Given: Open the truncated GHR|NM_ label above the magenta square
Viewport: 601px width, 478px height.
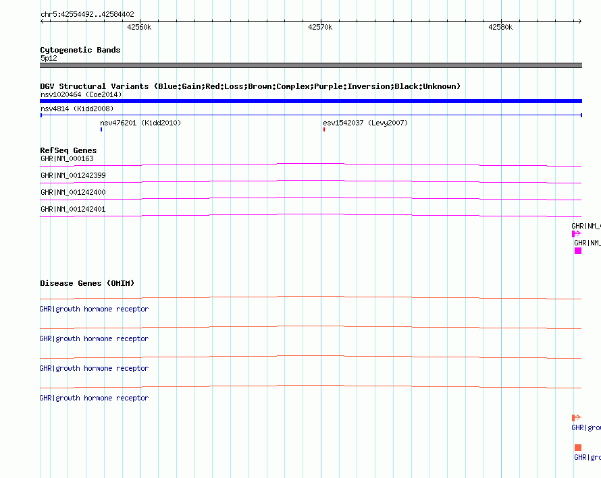Looking at the screenshot, I should point(587,243).
